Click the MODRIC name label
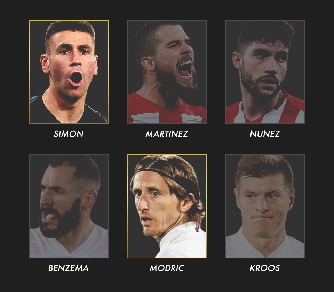 point(167,268)
